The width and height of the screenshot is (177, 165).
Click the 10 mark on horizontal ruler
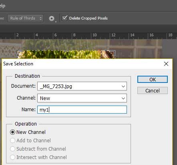[x=95, y=35]
